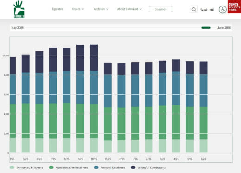This screenshot has height=173, width=241.
Task: Expand the Topics dropdown chevron
Action: 83,9
